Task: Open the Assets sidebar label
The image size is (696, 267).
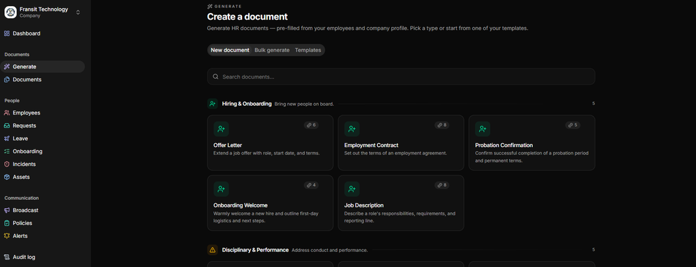Action: [21, 177]
